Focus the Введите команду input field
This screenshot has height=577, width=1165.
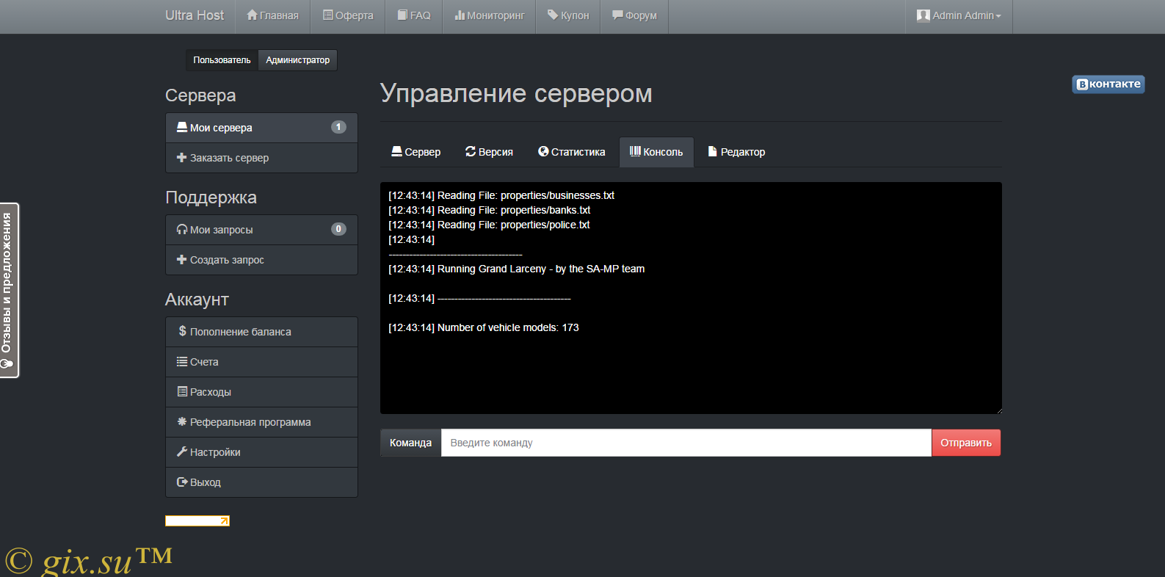686,443
